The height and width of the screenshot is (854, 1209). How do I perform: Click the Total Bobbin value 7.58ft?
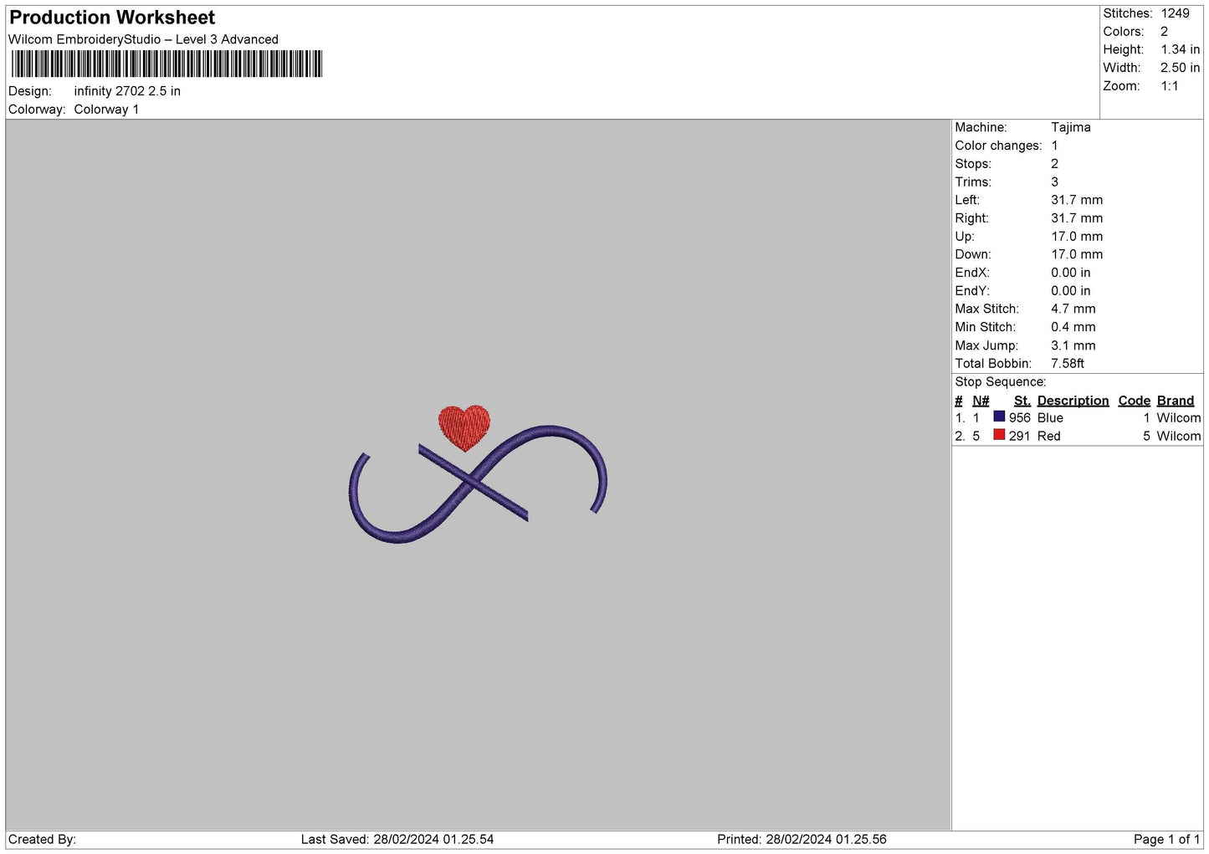[x=1068, y=364]
